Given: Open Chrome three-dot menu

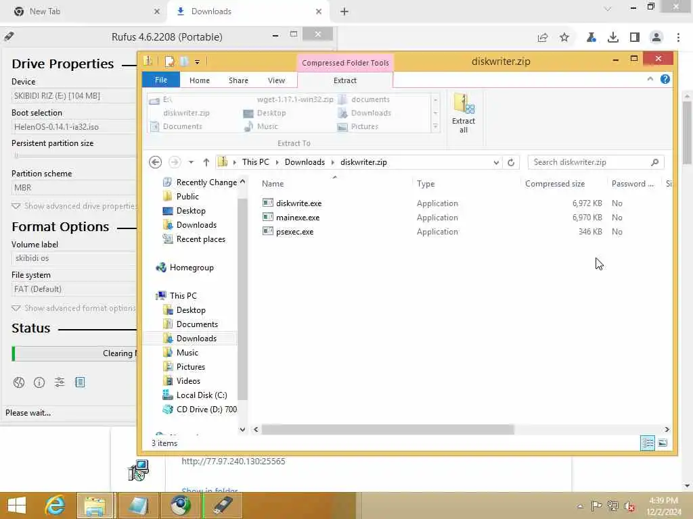Looking at the screenshot, I should [x=678, y=38].
